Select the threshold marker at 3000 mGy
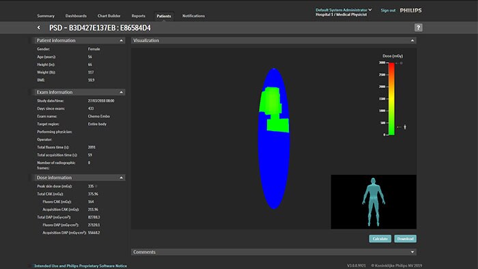The width and height of the screenshot is (478, 269). [x=402, y=63]
